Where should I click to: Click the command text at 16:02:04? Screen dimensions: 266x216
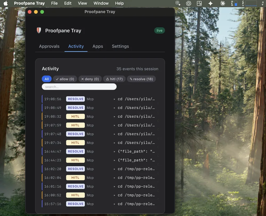(136, 177)
